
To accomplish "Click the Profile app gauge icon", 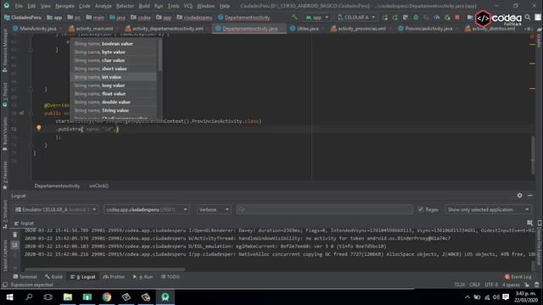I will point(437,17).
